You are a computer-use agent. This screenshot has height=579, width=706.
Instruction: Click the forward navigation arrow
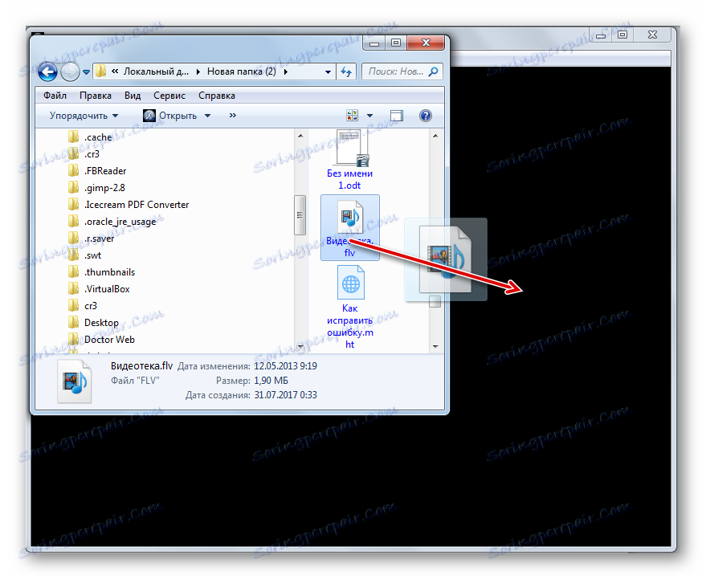click(70, 71)
